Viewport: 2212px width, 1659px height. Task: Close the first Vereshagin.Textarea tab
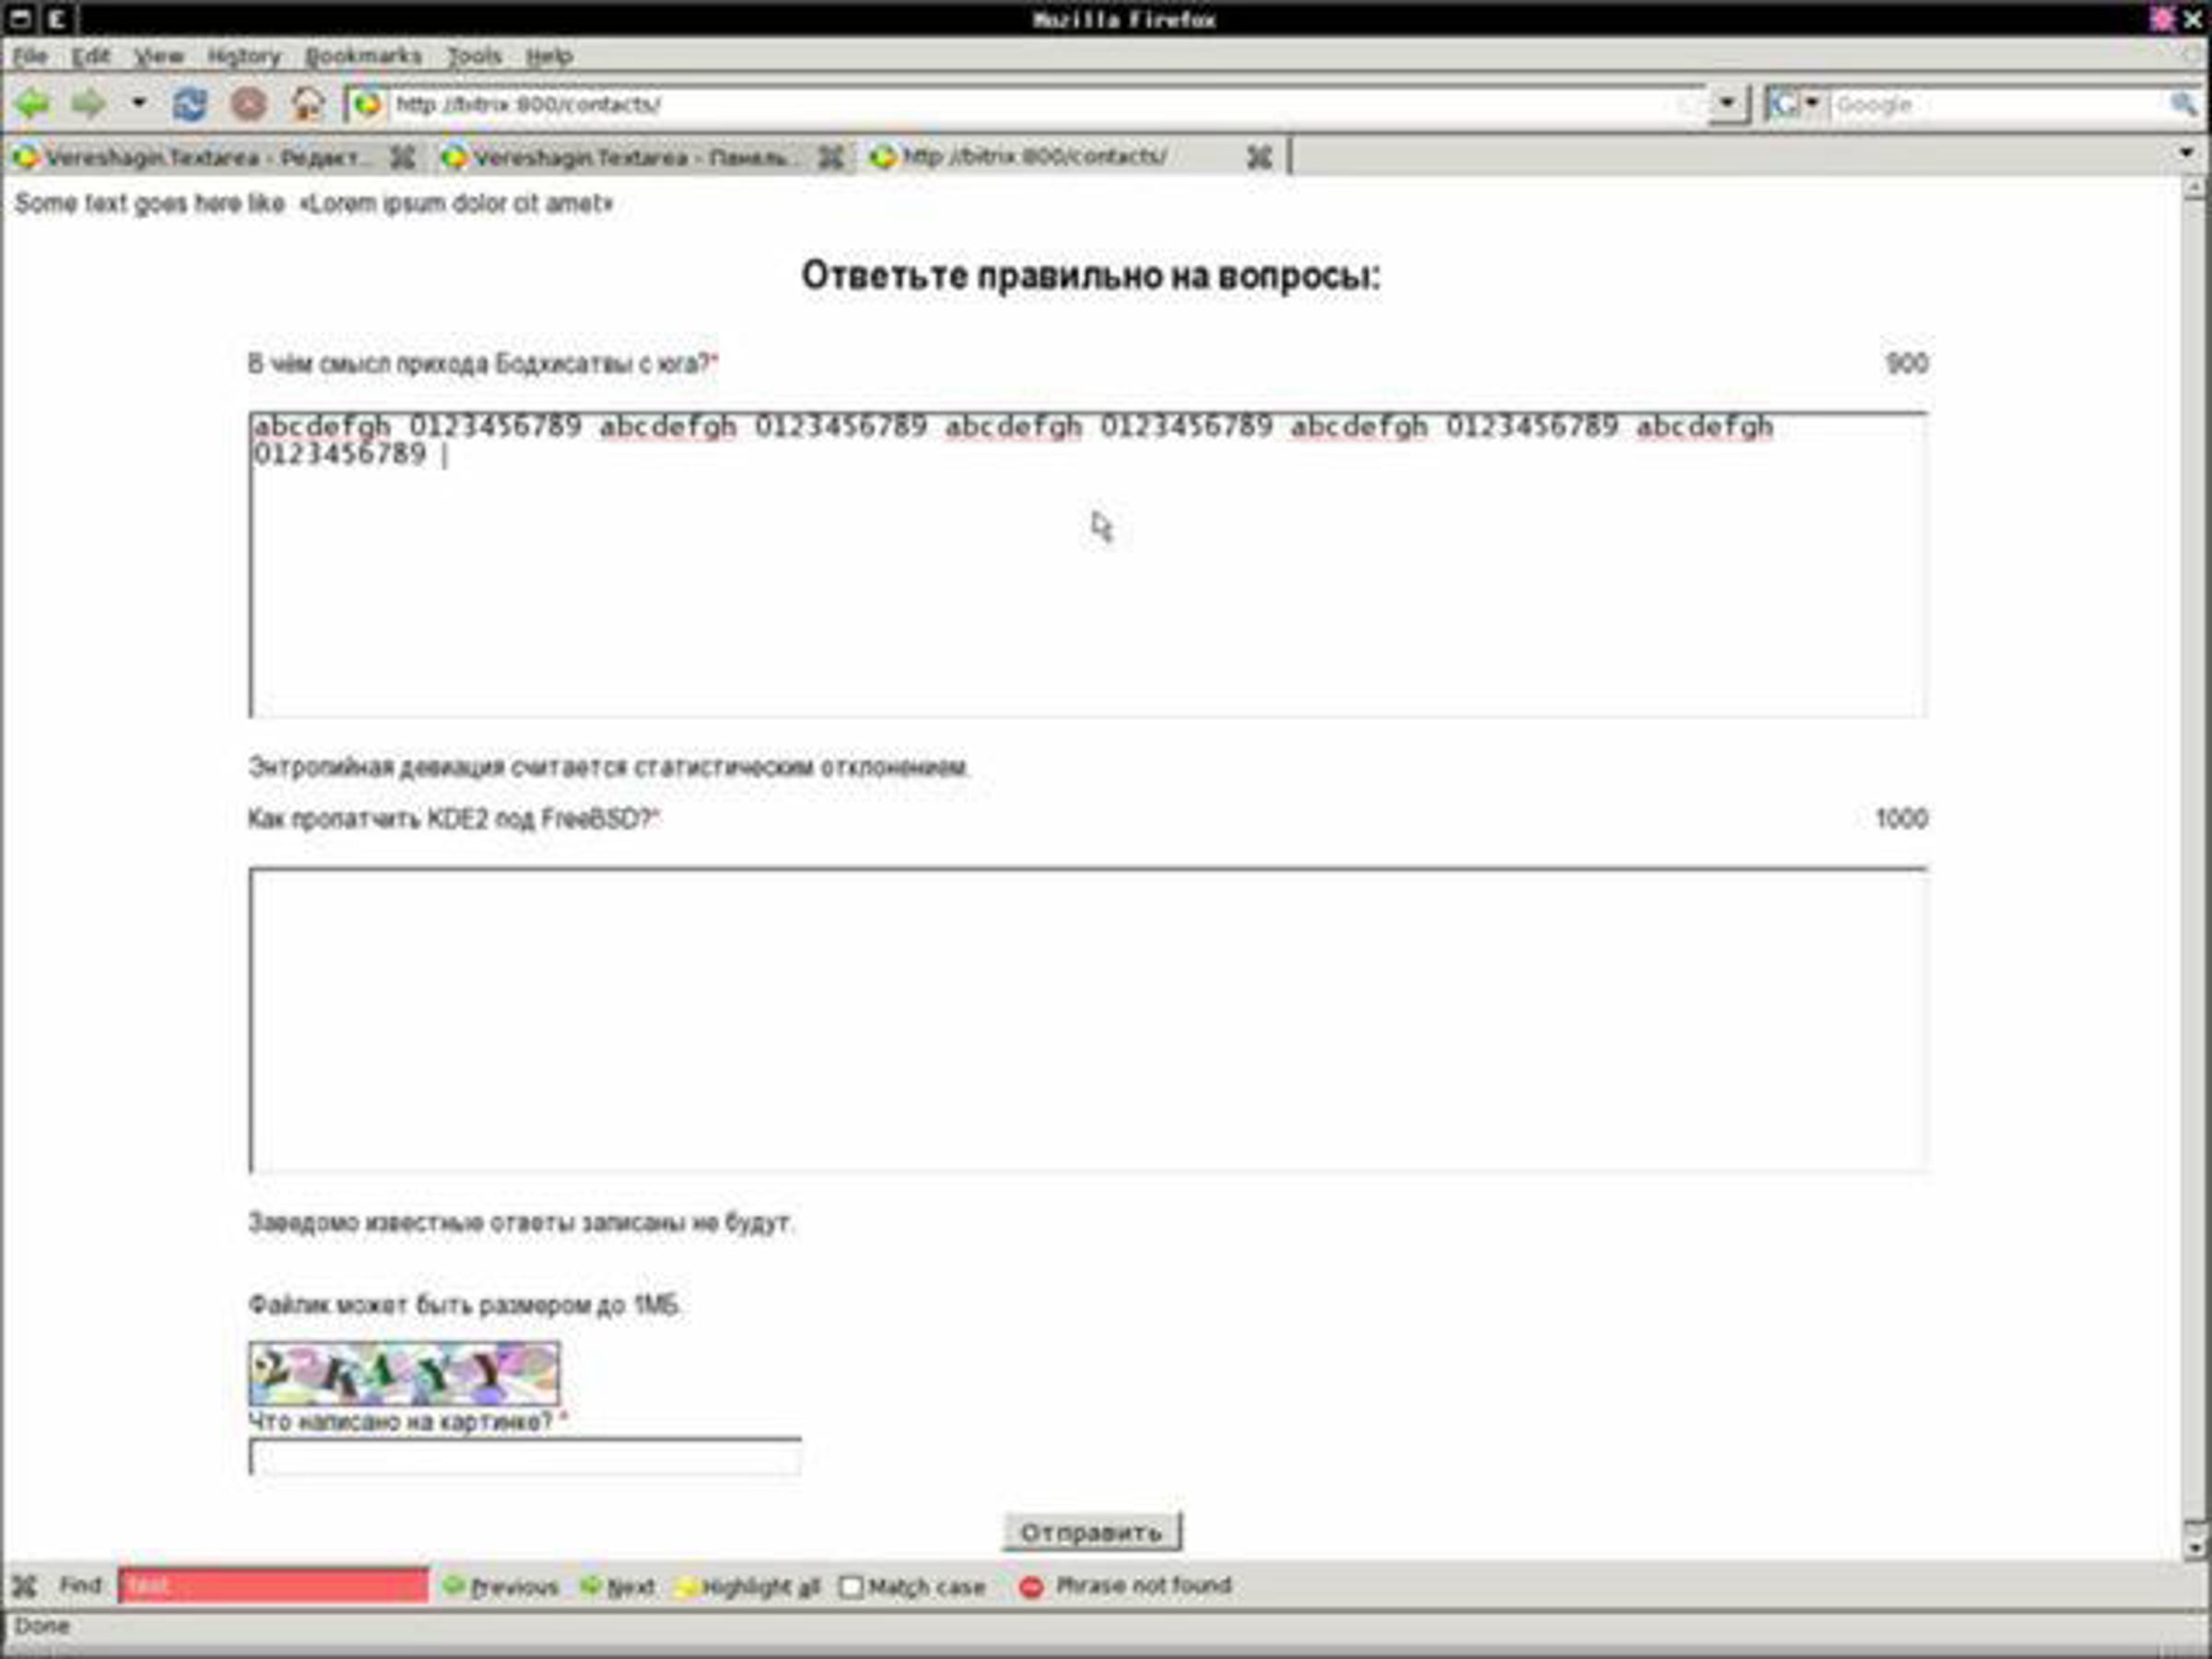pyautogui.click(x=402, y=157)
